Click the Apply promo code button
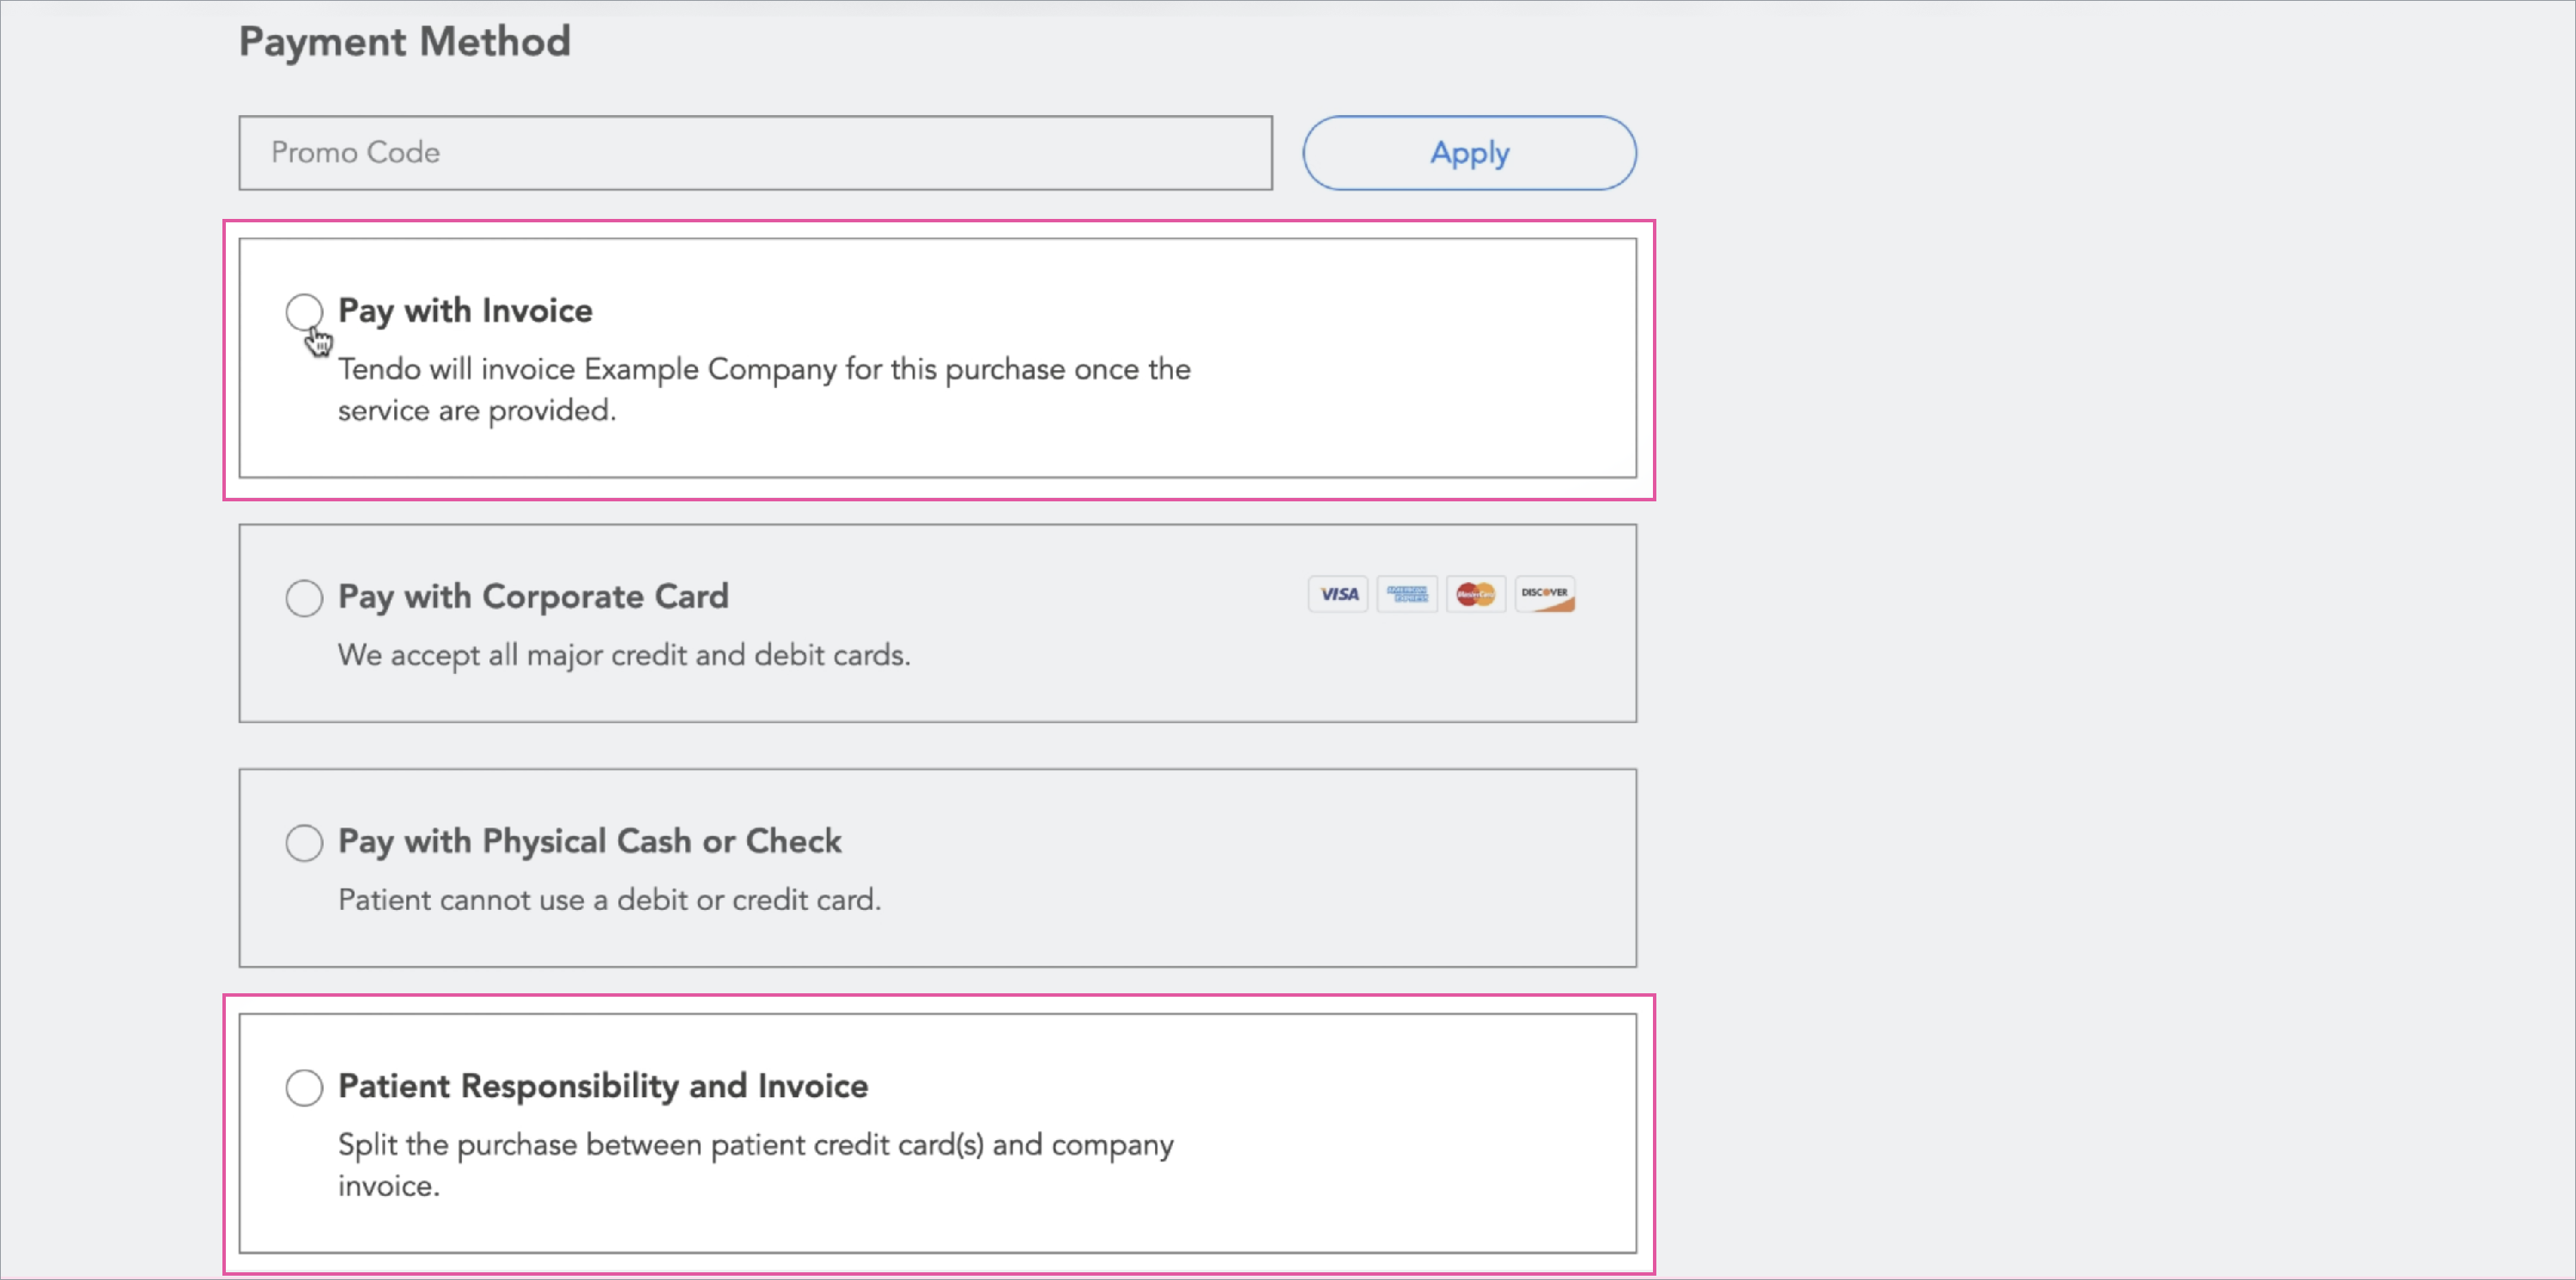2576x1280 pixels. (x=1469, y=153)
